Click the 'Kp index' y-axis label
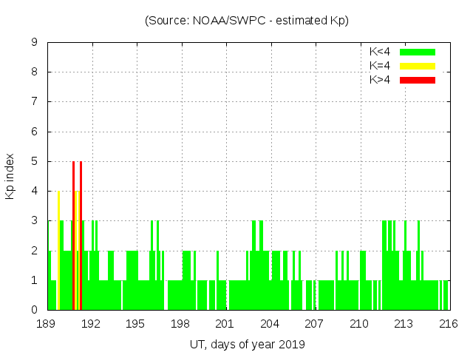473x355 pixels. [10, 176]
